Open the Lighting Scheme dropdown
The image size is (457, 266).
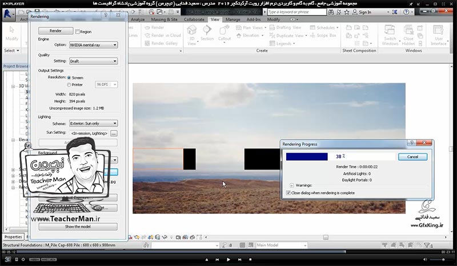[x=93, y=124]
